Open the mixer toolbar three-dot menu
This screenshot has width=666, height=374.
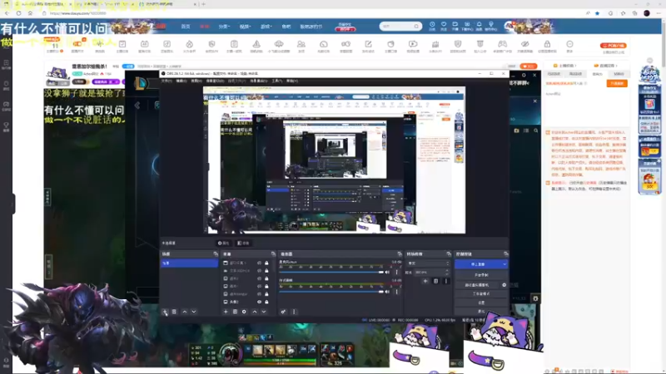[x=294, y=312]
